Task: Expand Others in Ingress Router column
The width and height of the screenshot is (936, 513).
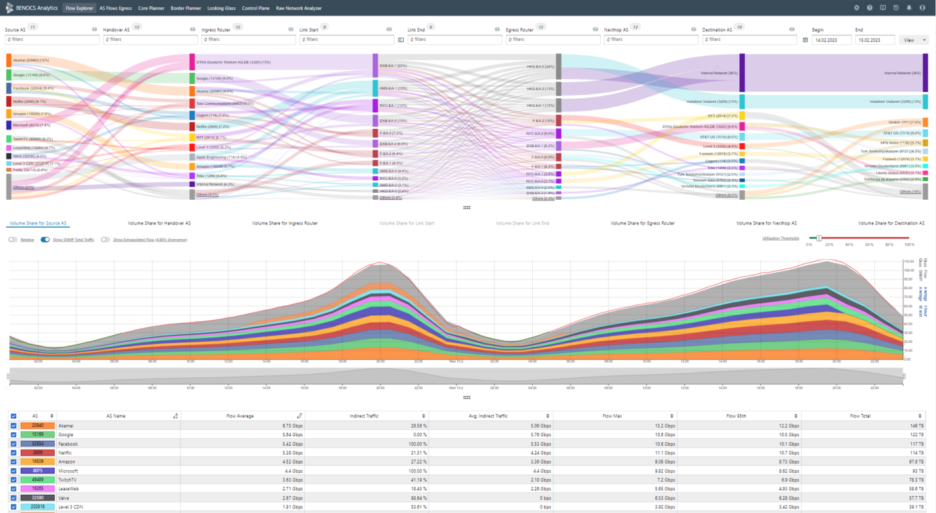Action: [x=391, y=198]
